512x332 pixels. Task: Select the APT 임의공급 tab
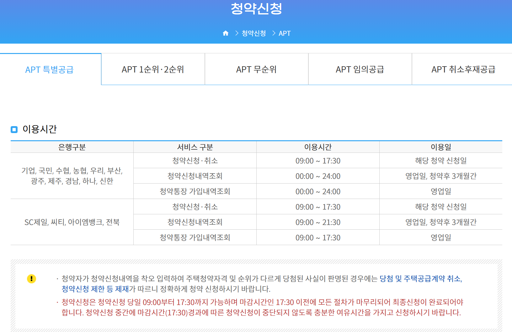[x=360, y=69]
